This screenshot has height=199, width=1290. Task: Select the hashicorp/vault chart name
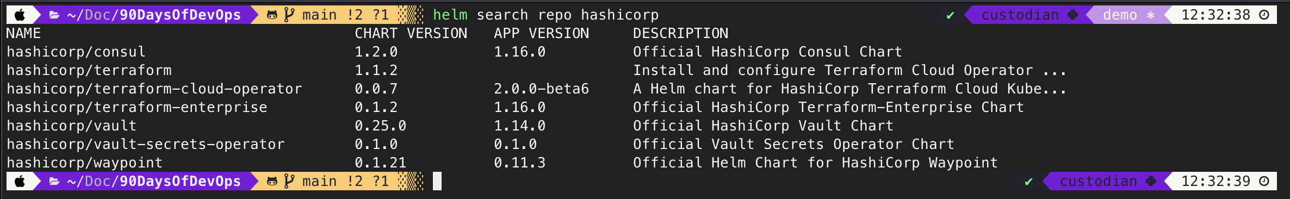click(x=72, y=126)
